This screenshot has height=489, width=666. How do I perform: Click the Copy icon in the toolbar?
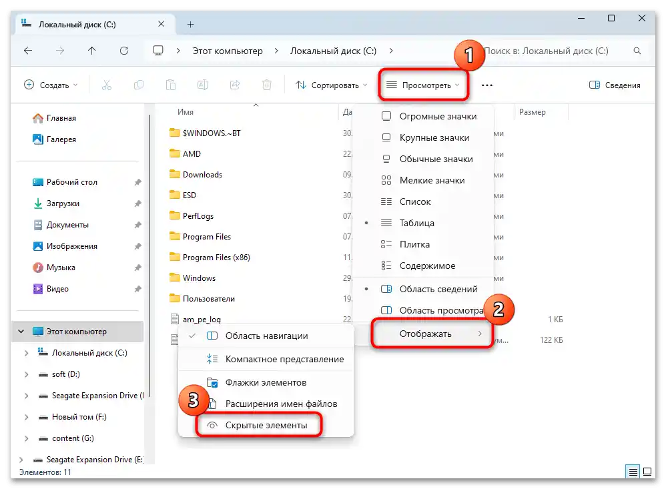pos(137,85)
